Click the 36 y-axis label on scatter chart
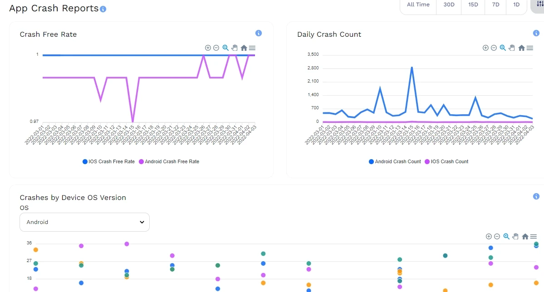 29,243
